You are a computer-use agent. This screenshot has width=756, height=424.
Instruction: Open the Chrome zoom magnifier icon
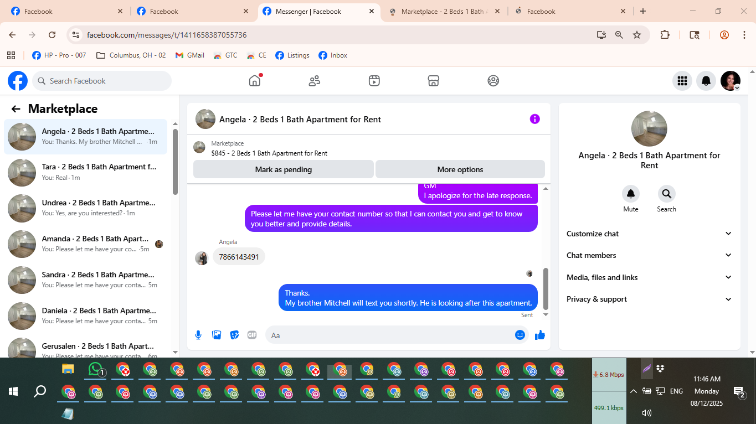pyautogui.click(x=619, y=35)
